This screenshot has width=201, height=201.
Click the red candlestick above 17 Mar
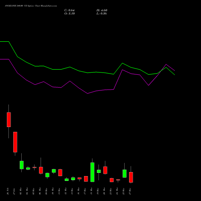pos(86,179)
